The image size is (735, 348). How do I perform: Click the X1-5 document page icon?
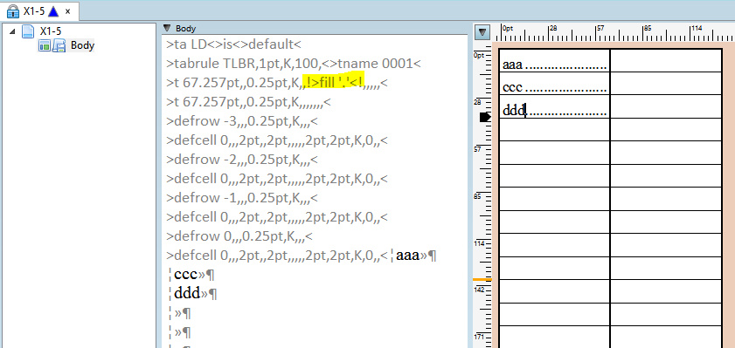(x=28, y=31)
